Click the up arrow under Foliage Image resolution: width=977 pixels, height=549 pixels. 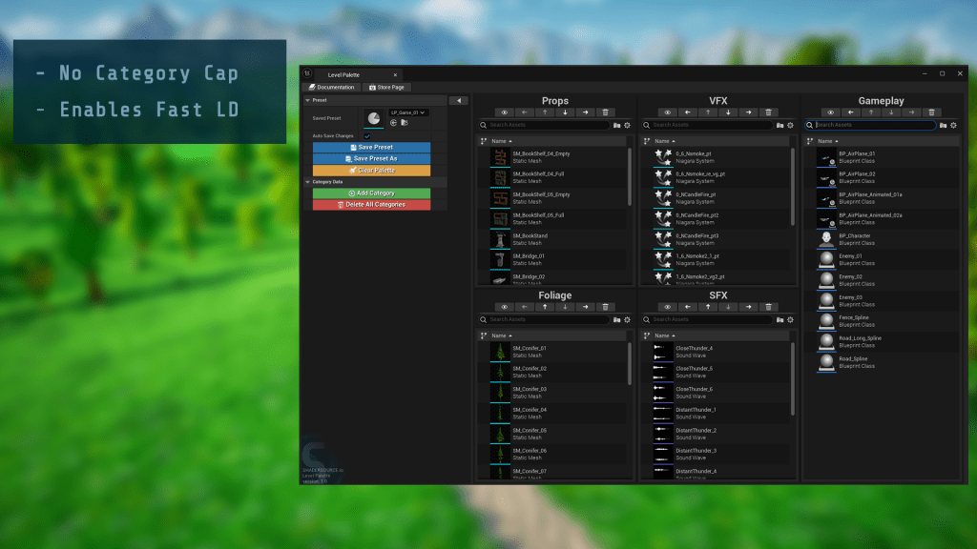pyautogui.click(x=545, y=307)
